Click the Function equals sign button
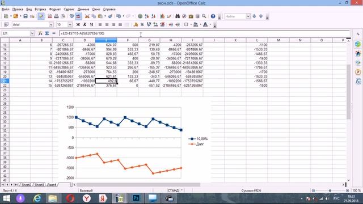The image size is (363, 204). pyautogui.click(x=54, y=33)
